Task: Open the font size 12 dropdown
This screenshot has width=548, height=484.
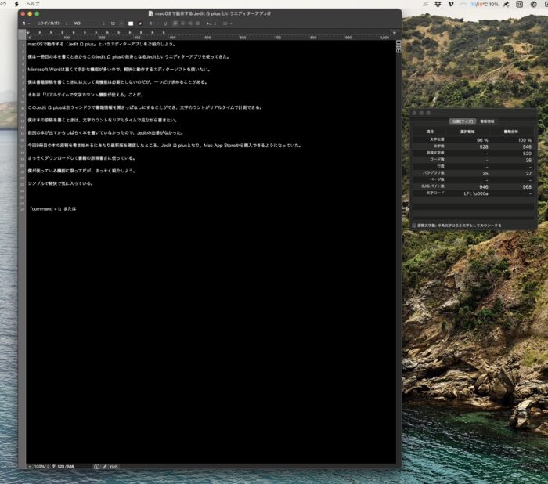Action: [114, 23]
